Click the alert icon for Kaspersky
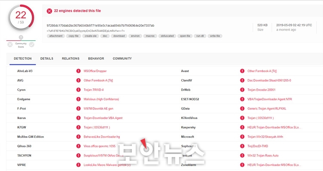Viewport: 323px width, 171px height. click(242, 127)
